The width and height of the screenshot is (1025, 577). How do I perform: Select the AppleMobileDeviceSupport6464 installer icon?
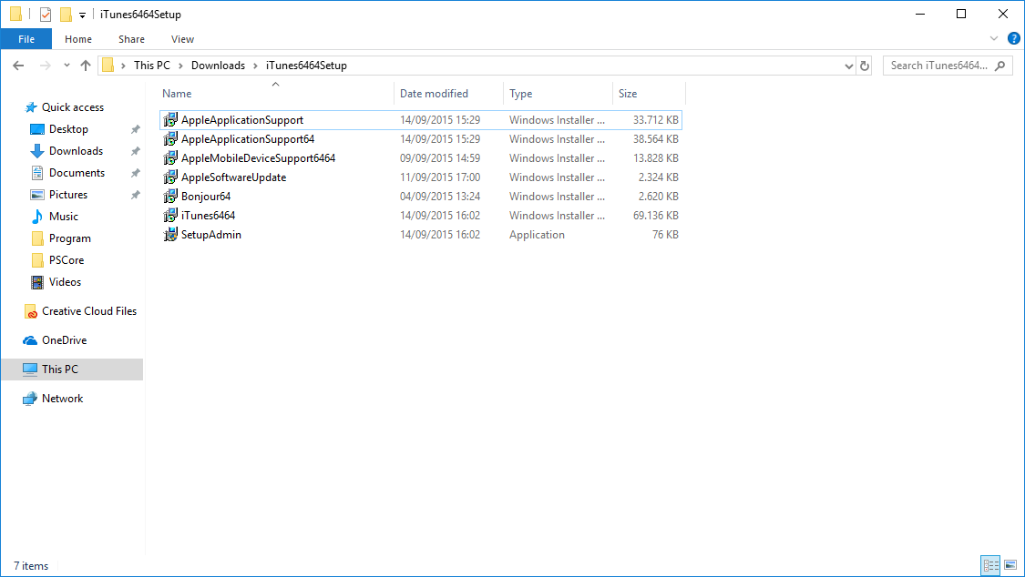pyautogui.click(x=170, y=158)
